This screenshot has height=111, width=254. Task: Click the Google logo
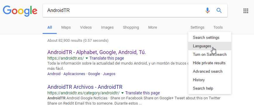tap(20, 11)
